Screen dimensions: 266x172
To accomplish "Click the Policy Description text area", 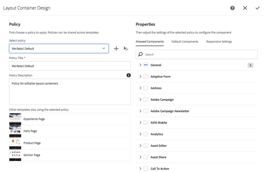I will (70, 91).
